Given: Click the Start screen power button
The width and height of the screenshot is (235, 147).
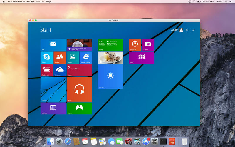Looking at the screenshot, I should click(x=187, y=30).
